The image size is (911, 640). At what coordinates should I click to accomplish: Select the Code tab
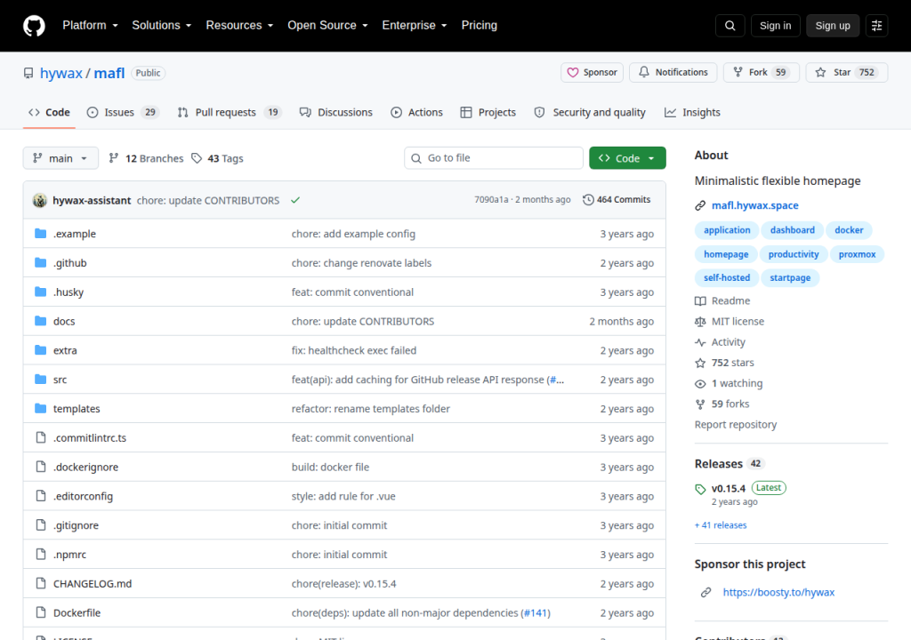[50, 113]
